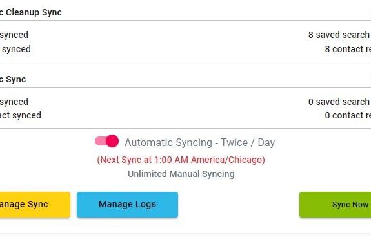Toggle the Automatic Syncing switch off
Screen dimensions: 371x244
click(106, 141)
